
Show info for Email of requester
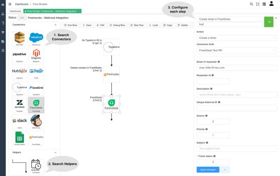[219, 62]
